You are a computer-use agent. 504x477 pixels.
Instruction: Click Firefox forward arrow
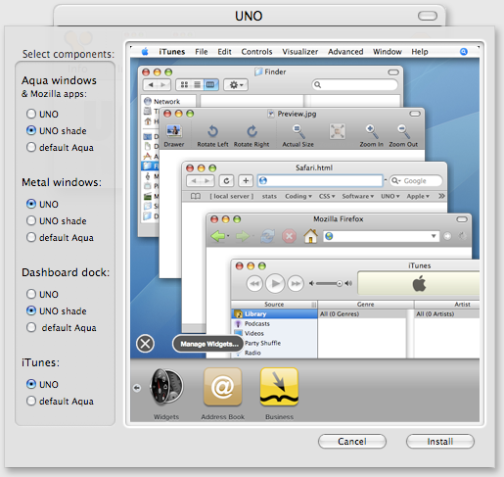(x=243, y=236)
